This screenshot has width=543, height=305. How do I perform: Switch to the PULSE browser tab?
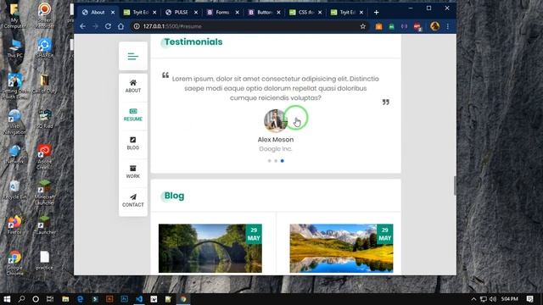click(181, 12)
